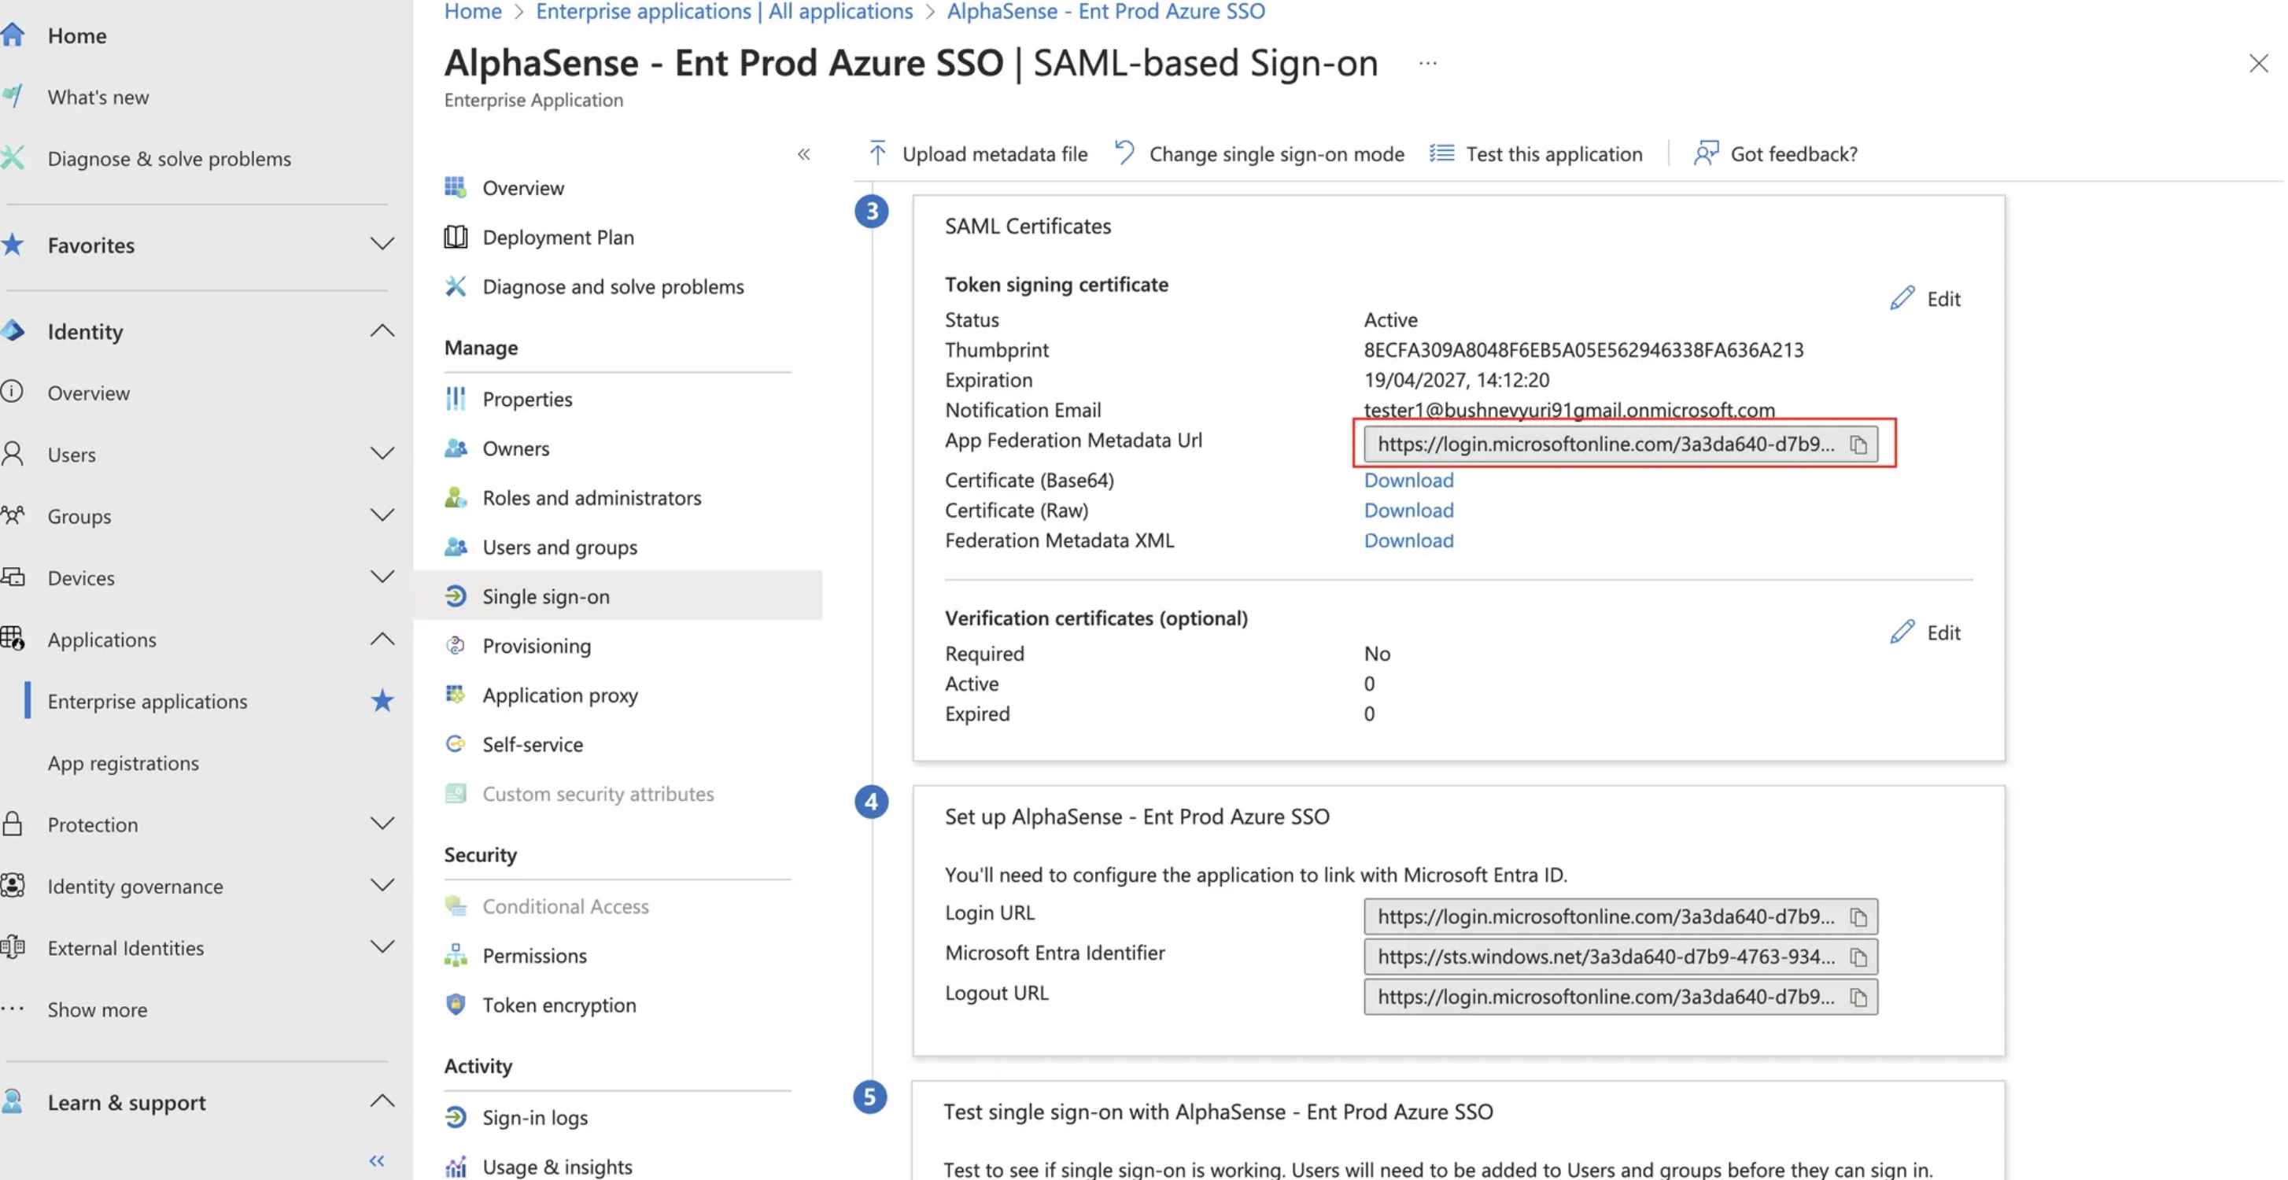Edit the Token signing certificate
This screenshot has height=1180, width=2288.
coord(1925,298)
